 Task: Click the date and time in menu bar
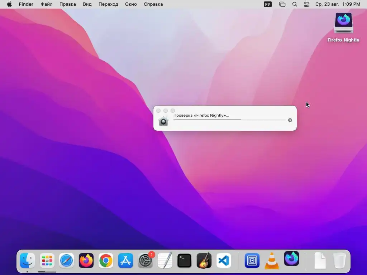coord(338,4)
